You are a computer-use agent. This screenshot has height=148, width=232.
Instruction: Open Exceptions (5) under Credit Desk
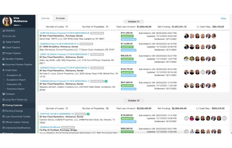pyautogui.click(x=14, y=75)
